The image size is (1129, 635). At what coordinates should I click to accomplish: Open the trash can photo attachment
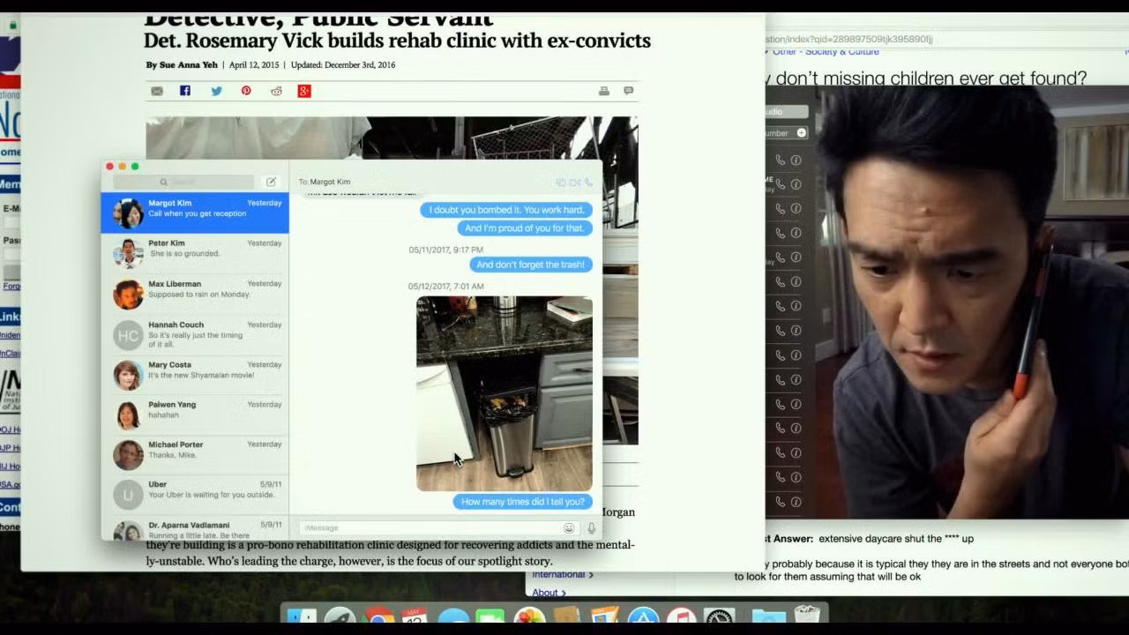505,393
